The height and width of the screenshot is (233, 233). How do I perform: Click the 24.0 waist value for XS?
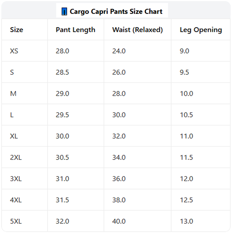click(119, 51)
